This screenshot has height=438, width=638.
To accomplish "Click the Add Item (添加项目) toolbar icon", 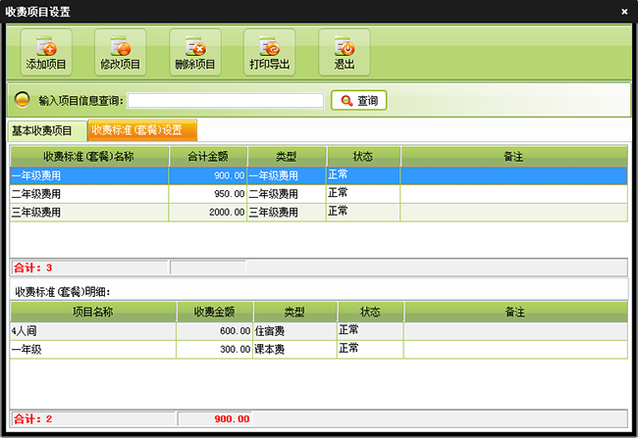I will click(45, 46).
